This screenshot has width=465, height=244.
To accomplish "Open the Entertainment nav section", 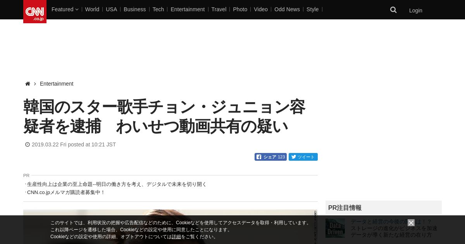I will [188, 9].
